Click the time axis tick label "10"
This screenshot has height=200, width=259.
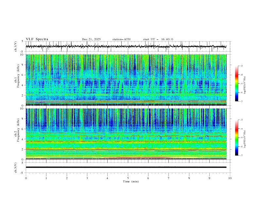pyautogui.click(x=230, y=178)
